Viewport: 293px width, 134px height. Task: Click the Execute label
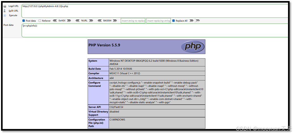(13, 15)
